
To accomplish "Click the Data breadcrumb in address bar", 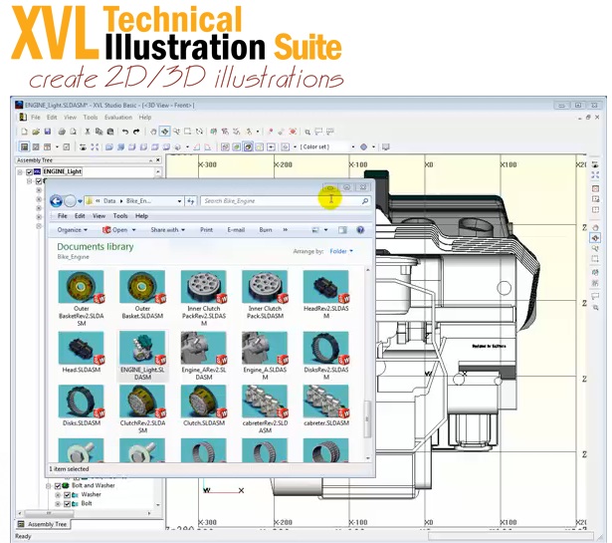I will (109, 201).
